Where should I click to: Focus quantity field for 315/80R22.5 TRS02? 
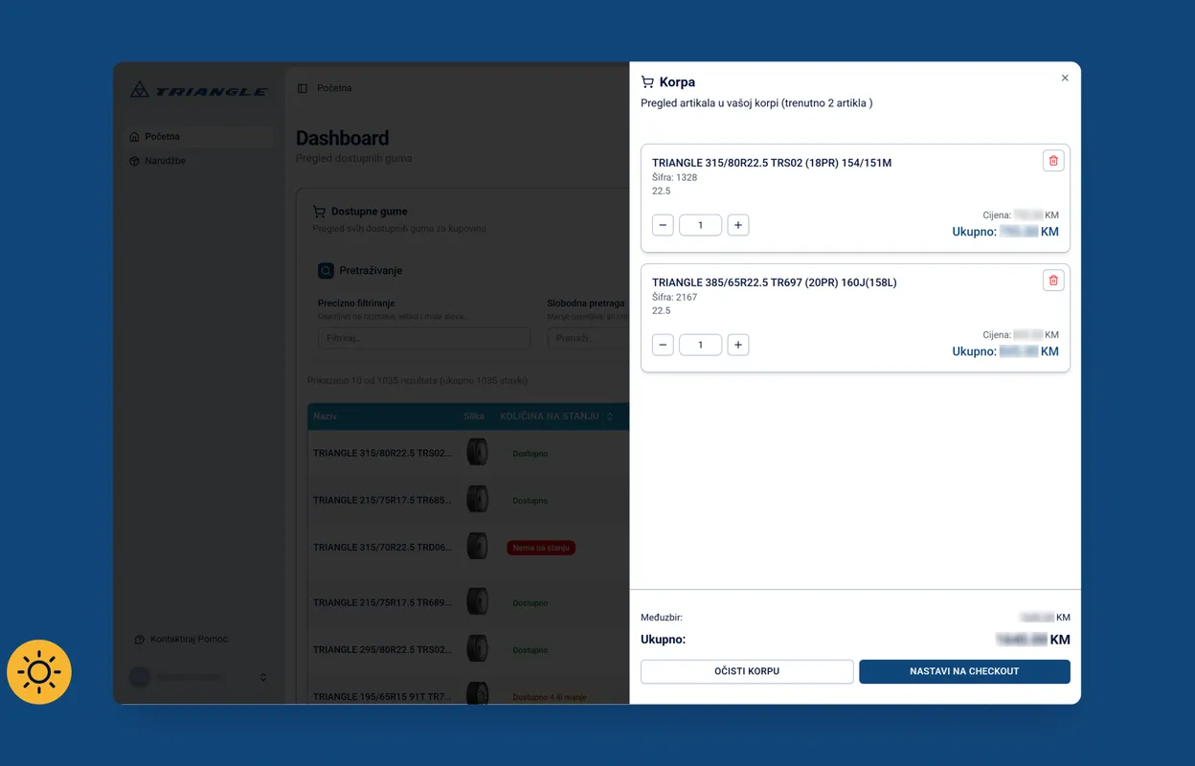(x=700, y=225)
